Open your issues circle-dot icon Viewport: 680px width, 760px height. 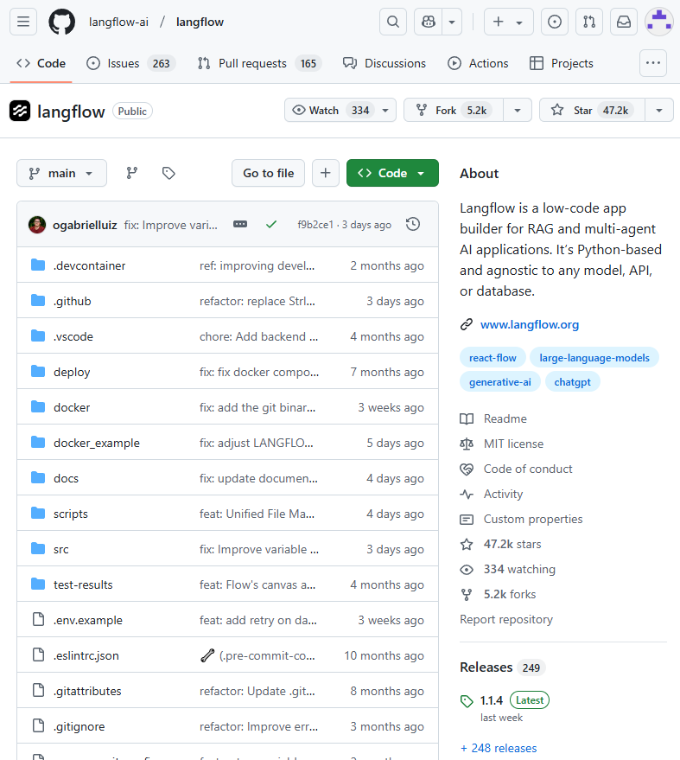[555, 22]
